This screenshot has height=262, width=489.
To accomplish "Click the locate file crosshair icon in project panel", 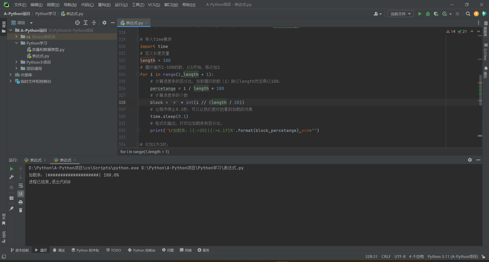I will click(x=77, y=23).
